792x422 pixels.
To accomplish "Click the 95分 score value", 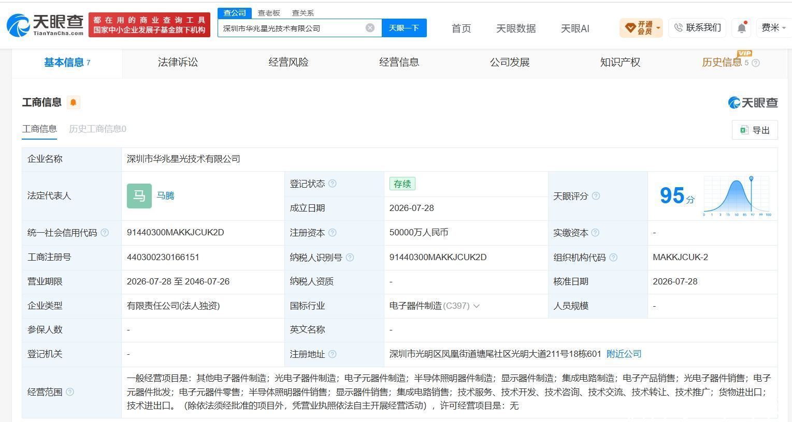I will pyautogui.click(x=677, y=196).
